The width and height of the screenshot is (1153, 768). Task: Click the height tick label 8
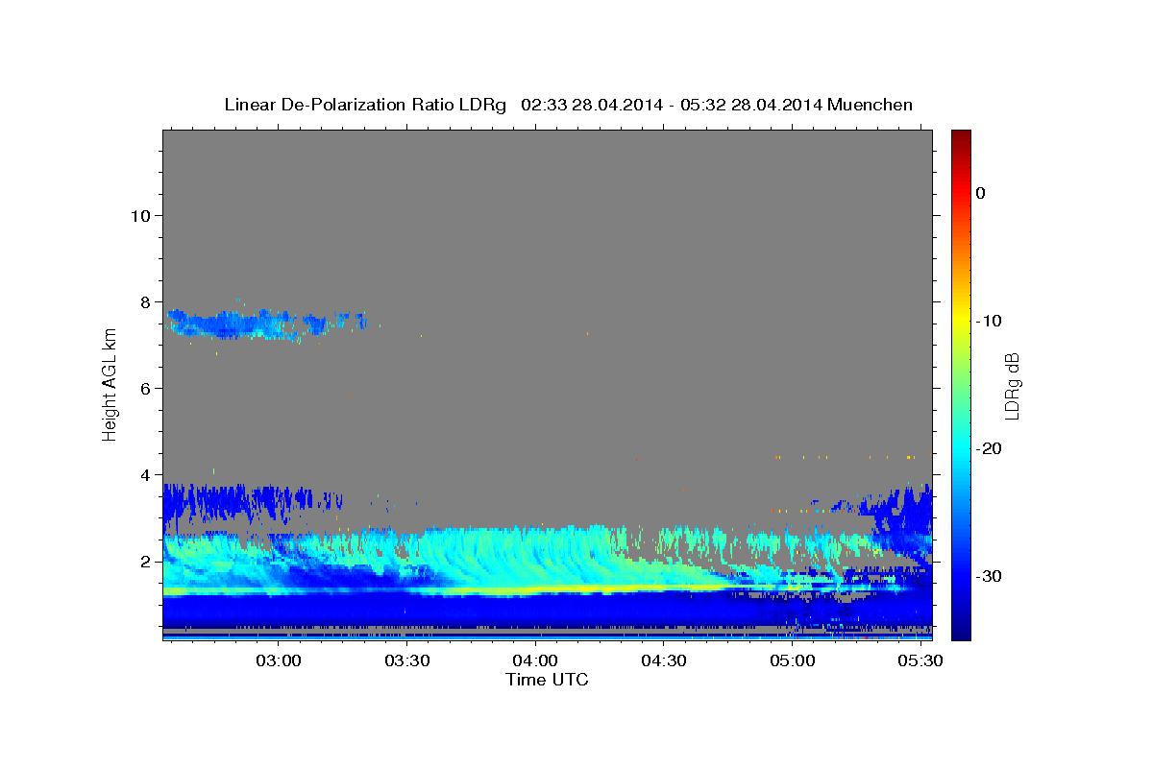click(x=145, y=301)
